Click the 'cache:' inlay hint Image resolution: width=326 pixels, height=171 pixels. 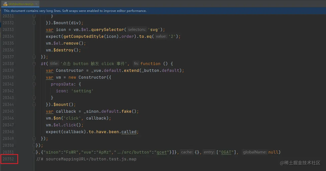[x=187, y=152]
